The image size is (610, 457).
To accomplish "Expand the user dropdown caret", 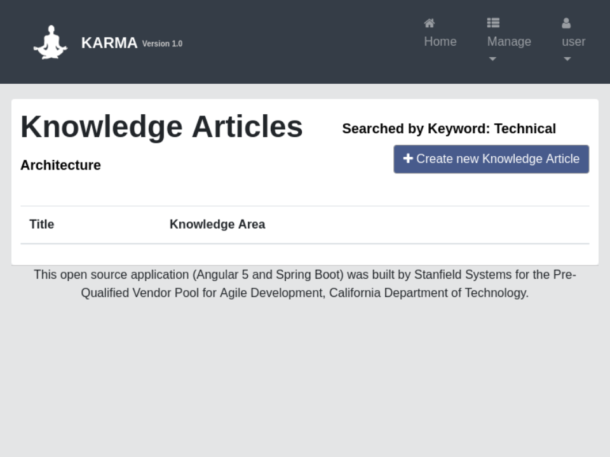I will point(567,59).
